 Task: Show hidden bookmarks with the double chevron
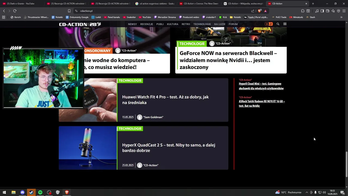click(341, 17)
